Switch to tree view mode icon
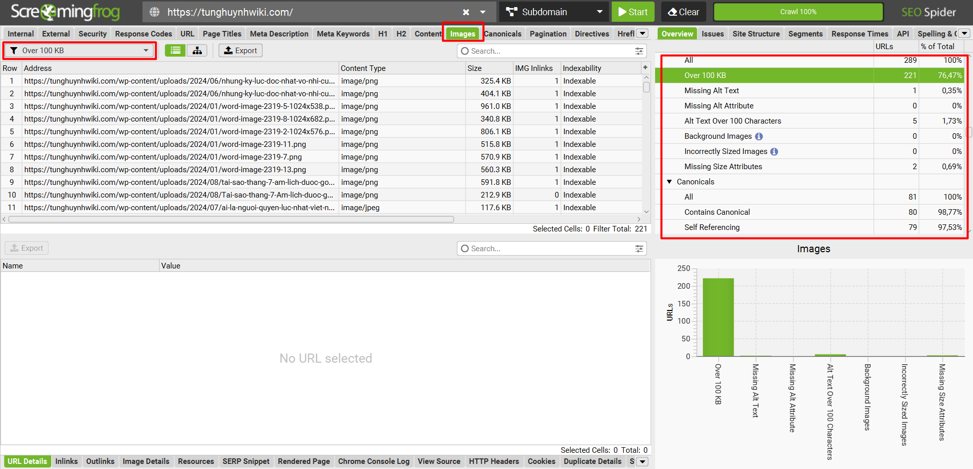Image resolution: width=973 pixels, height=469 pixels. [x=197, y=51]
